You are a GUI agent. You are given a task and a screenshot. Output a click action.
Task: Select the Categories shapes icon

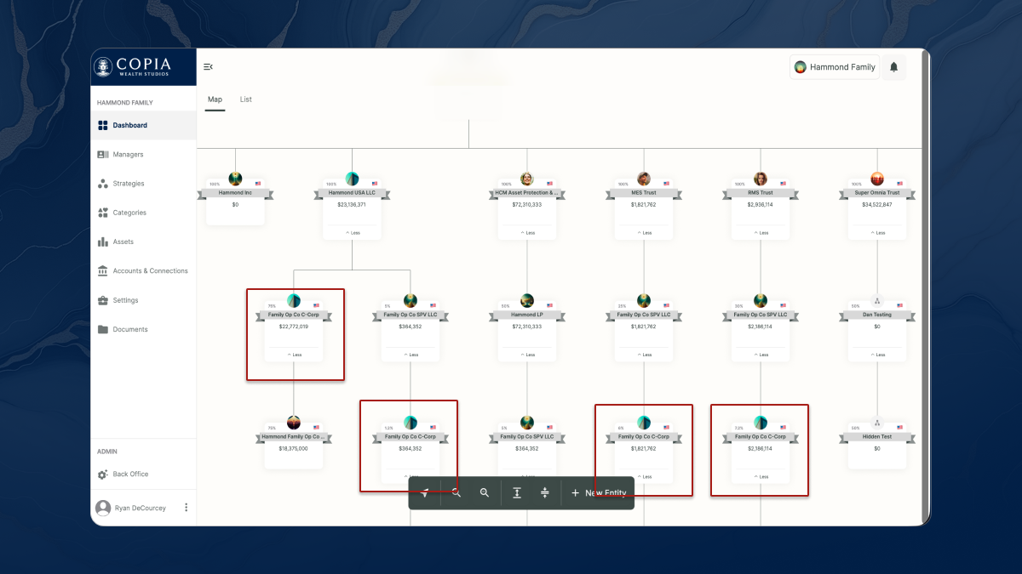(x=103, y=213)
